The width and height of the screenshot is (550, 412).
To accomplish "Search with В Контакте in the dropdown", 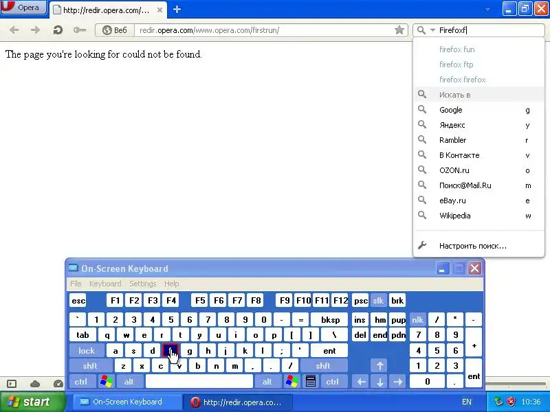I will 479,155.
